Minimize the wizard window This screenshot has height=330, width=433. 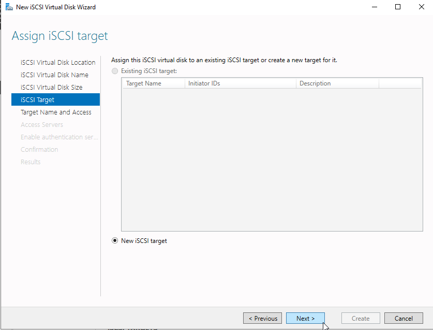click(x=375, y=7)
